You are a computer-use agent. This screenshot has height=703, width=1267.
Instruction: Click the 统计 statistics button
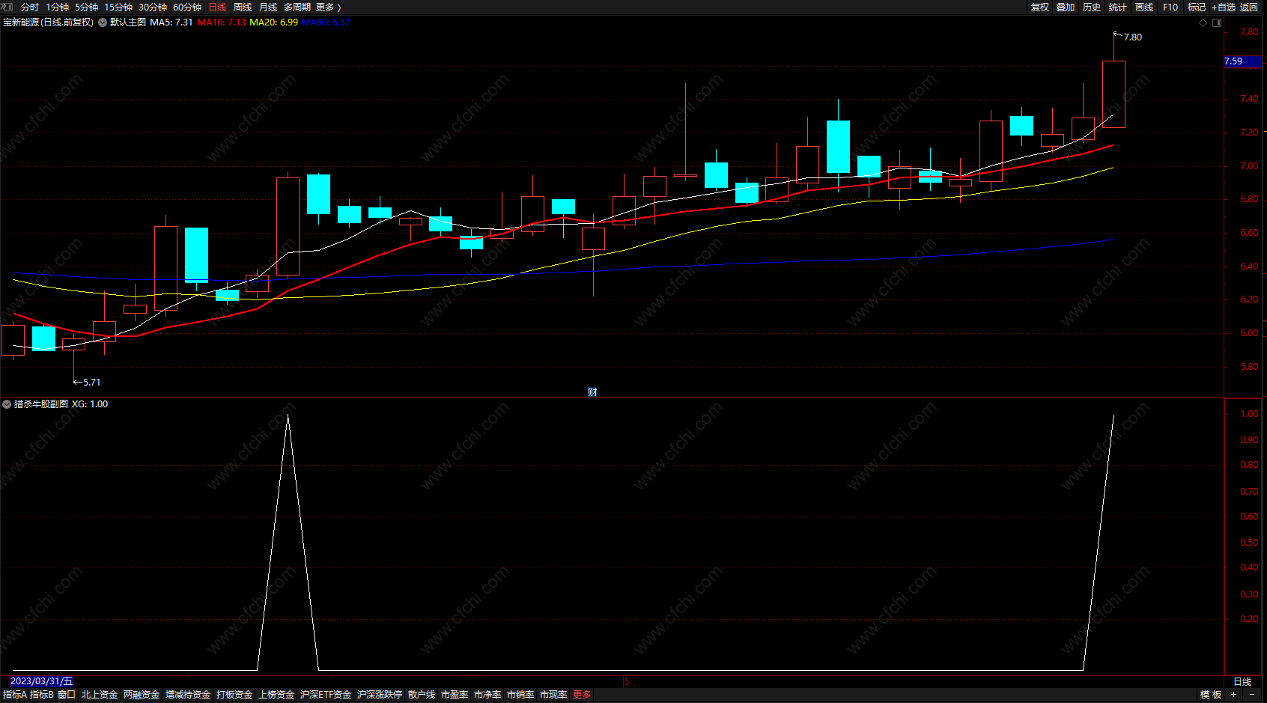(1118, 7)
